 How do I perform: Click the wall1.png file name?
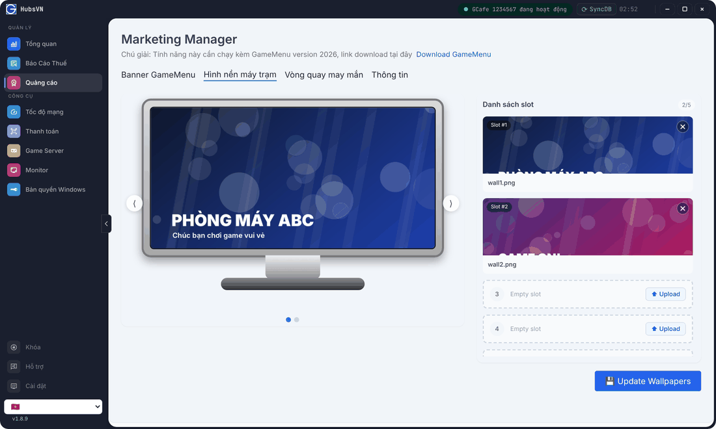coord(501,183)
